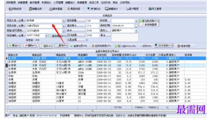Click the 734.4 total cell
211x119 pixels.
click(x=138, y=87)
